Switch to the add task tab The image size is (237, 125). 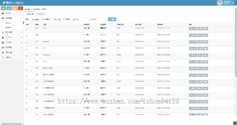click(x=40, y=14)
